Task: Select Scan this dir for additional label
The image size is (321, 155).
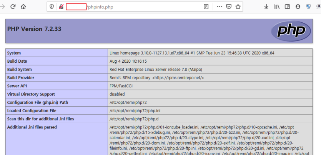Action: 40,119
